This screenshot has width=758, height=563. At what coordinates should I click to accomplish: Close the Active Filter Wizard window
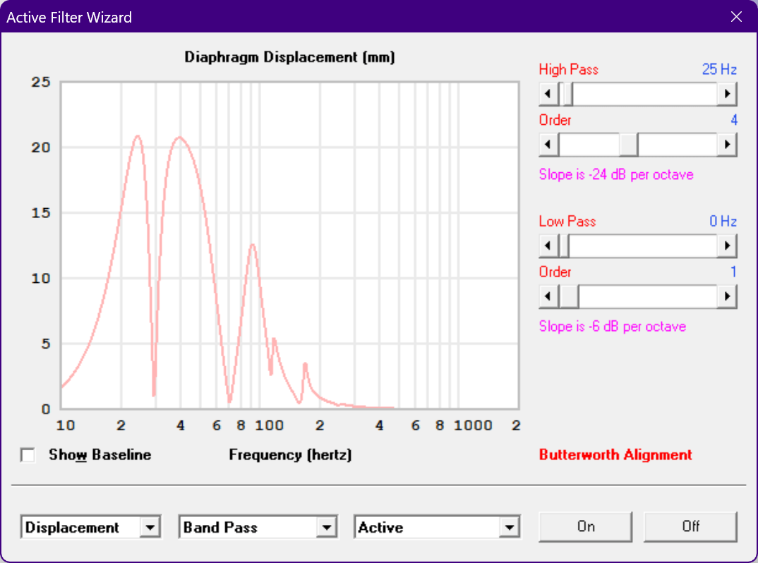pyautogui.click(x=736, y=17)
